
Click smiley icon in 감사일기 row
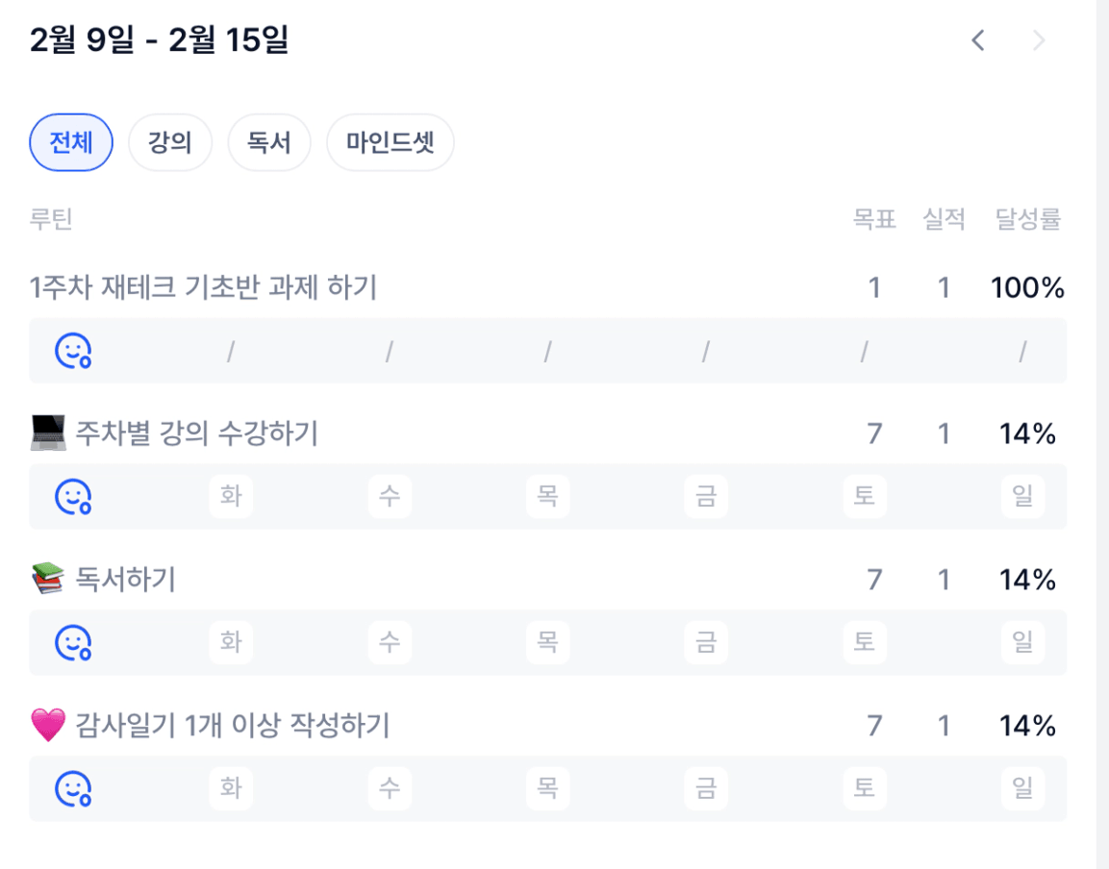click(x=73, y=788)
